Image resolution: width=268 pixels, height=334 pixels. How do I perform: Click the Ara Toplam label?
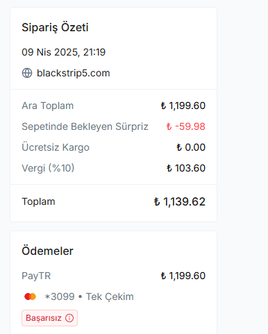[x=48, y=106]
